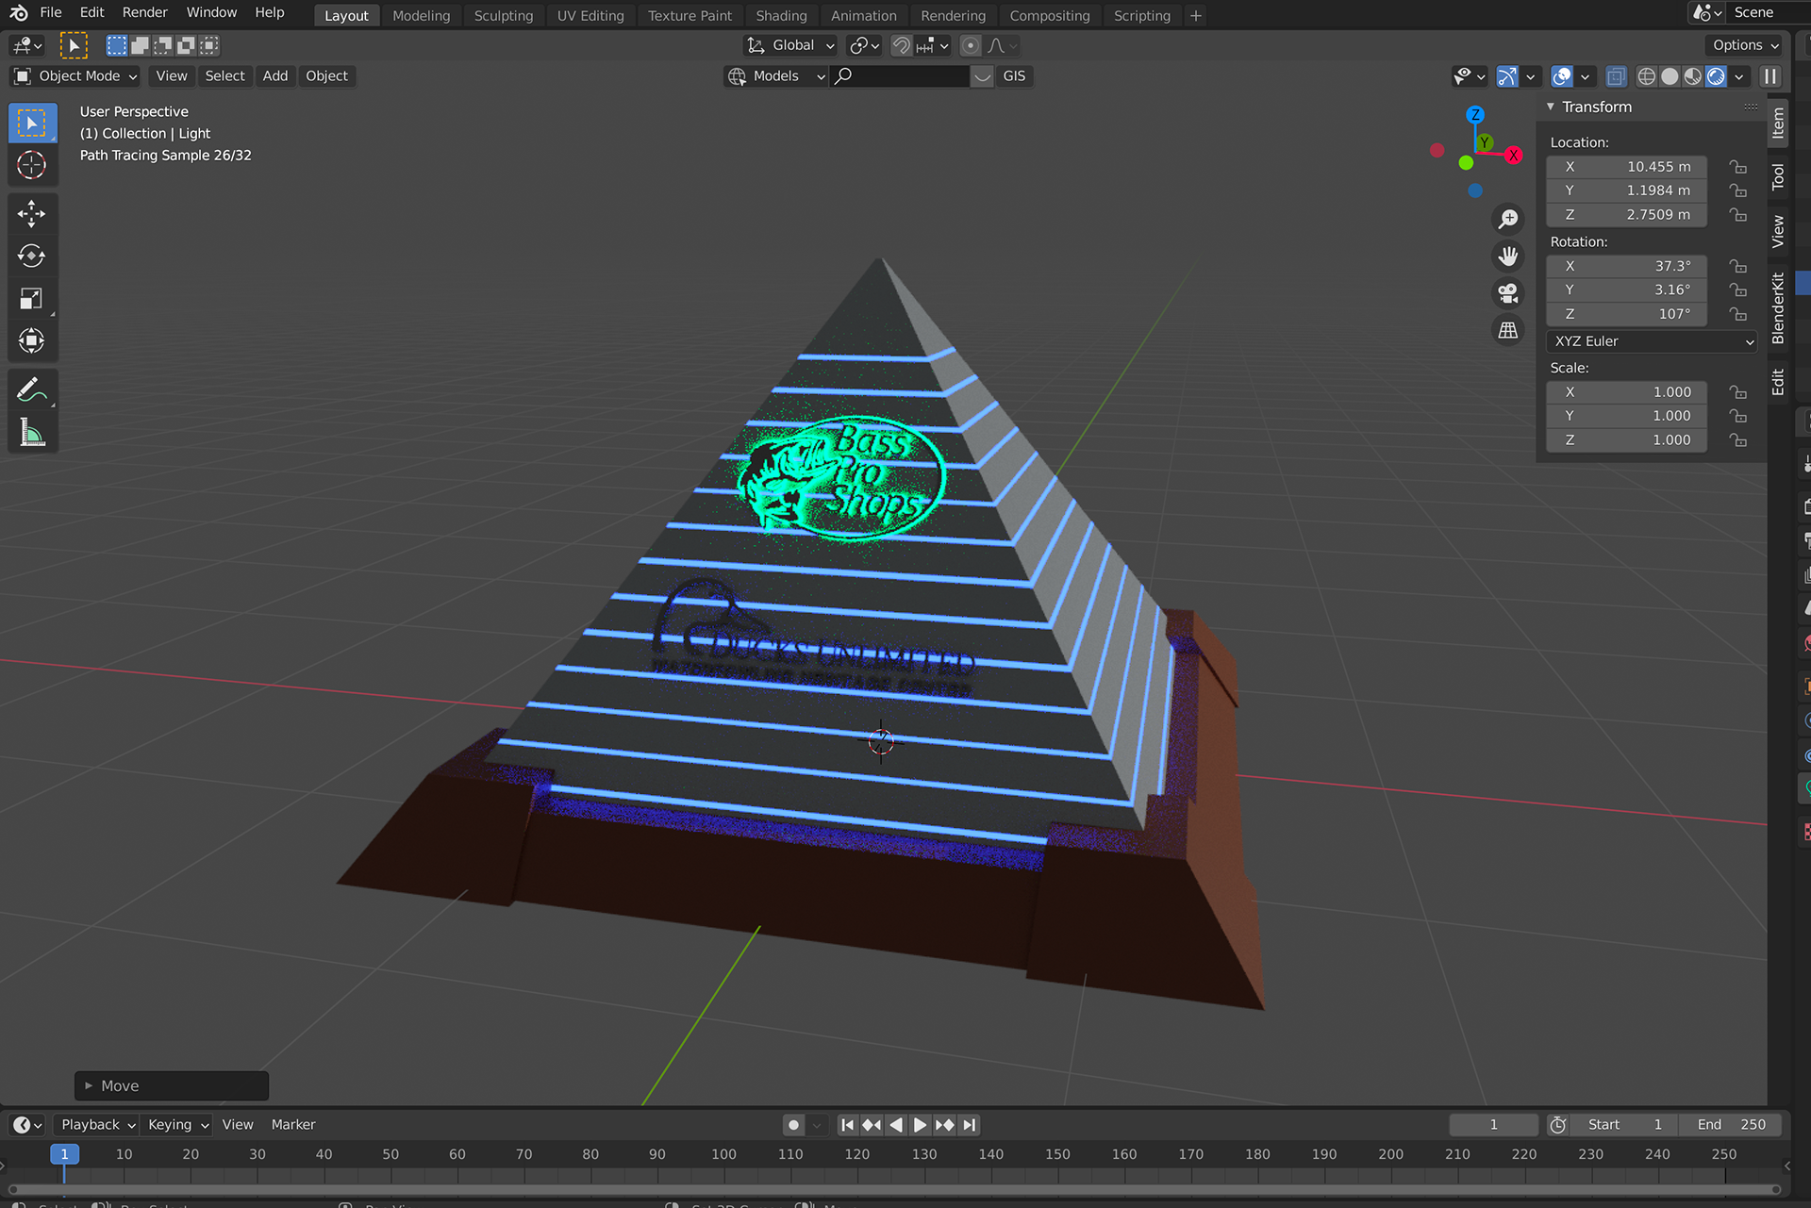1811x1208 pixels.
Task: Pick the Rotate tool
Action: (32, 256)
